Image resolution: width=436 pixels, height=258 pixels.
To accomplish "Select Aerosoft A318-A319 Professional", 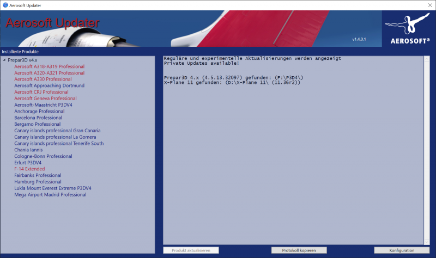I will (x=50, y=66).
